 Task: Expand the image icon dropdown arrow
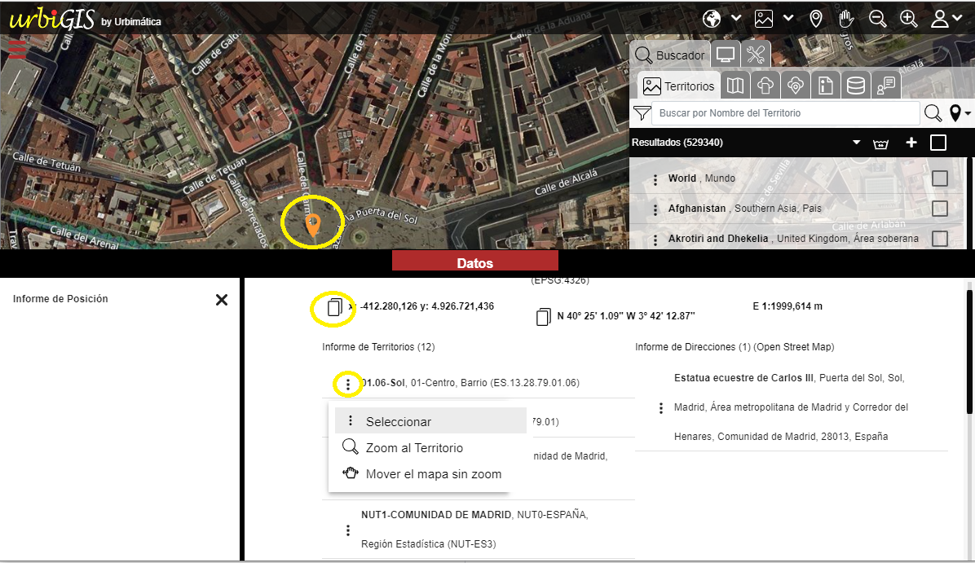click(787, 18)
